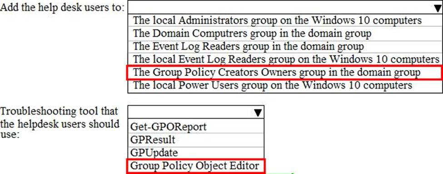
Task: Pick Group Policy Object Editor option
Action: tap(195, 166)
